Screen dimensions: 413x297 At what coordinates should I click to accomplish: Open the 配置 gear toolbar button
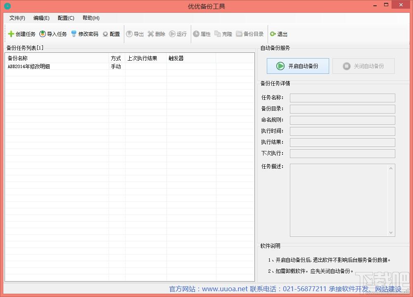point(111,34)
